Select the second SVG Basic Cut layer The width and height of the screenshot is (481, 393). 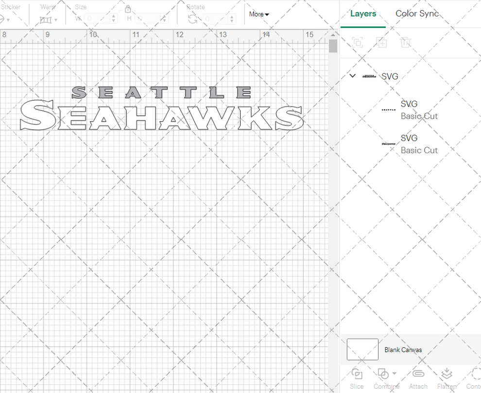(x=419, y=143)
